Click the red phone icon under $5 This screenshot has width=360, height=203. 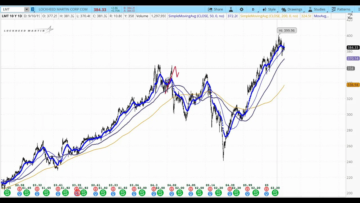[266, 189]
